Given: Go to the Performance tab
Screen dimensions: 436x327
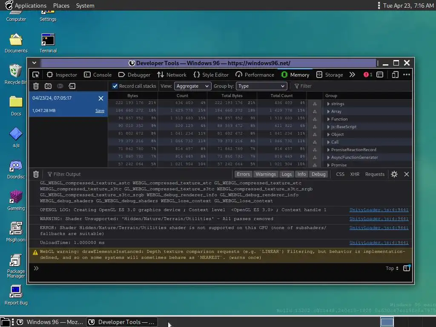Looking at the screenshot, I should (255, 75).
